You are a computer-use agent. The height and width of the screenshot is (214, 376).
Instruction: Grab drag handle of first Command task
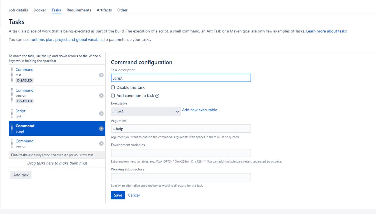tap(12, 75)
